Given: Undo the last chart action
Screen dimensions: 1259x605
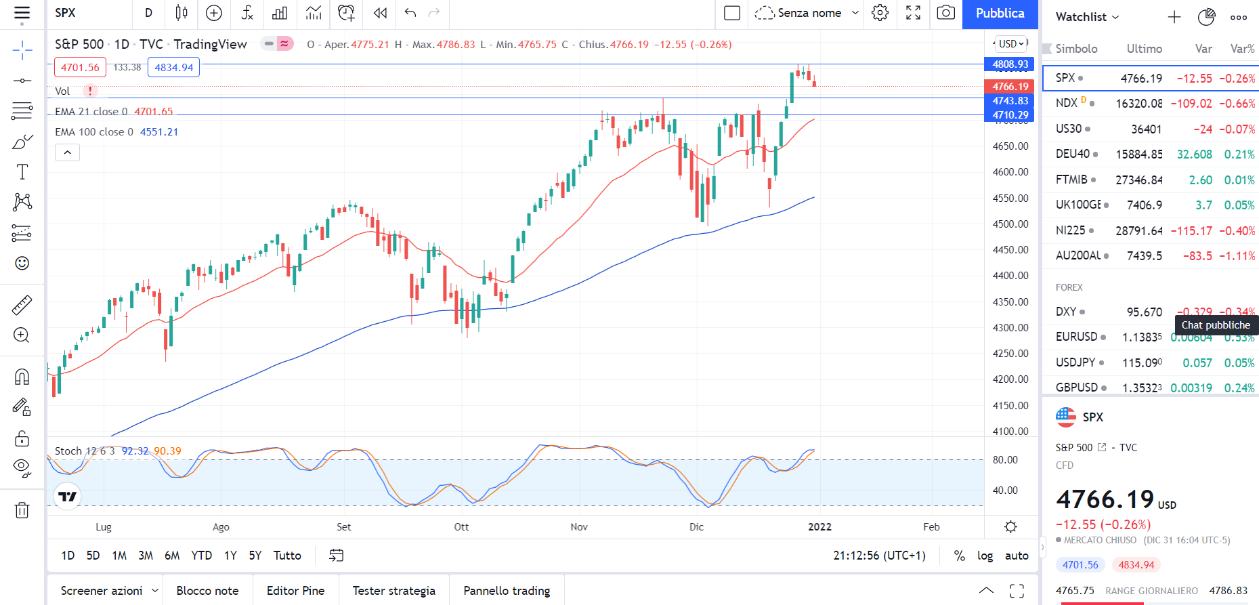Looking at the screenshot, I should tap(410, 13).
